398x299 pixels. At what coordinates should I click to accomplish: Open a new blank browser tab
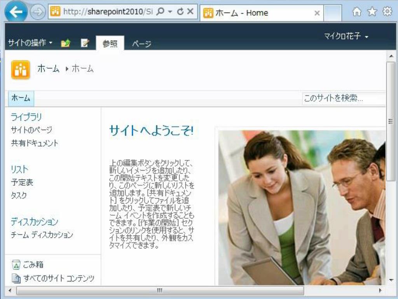point(333,13)
